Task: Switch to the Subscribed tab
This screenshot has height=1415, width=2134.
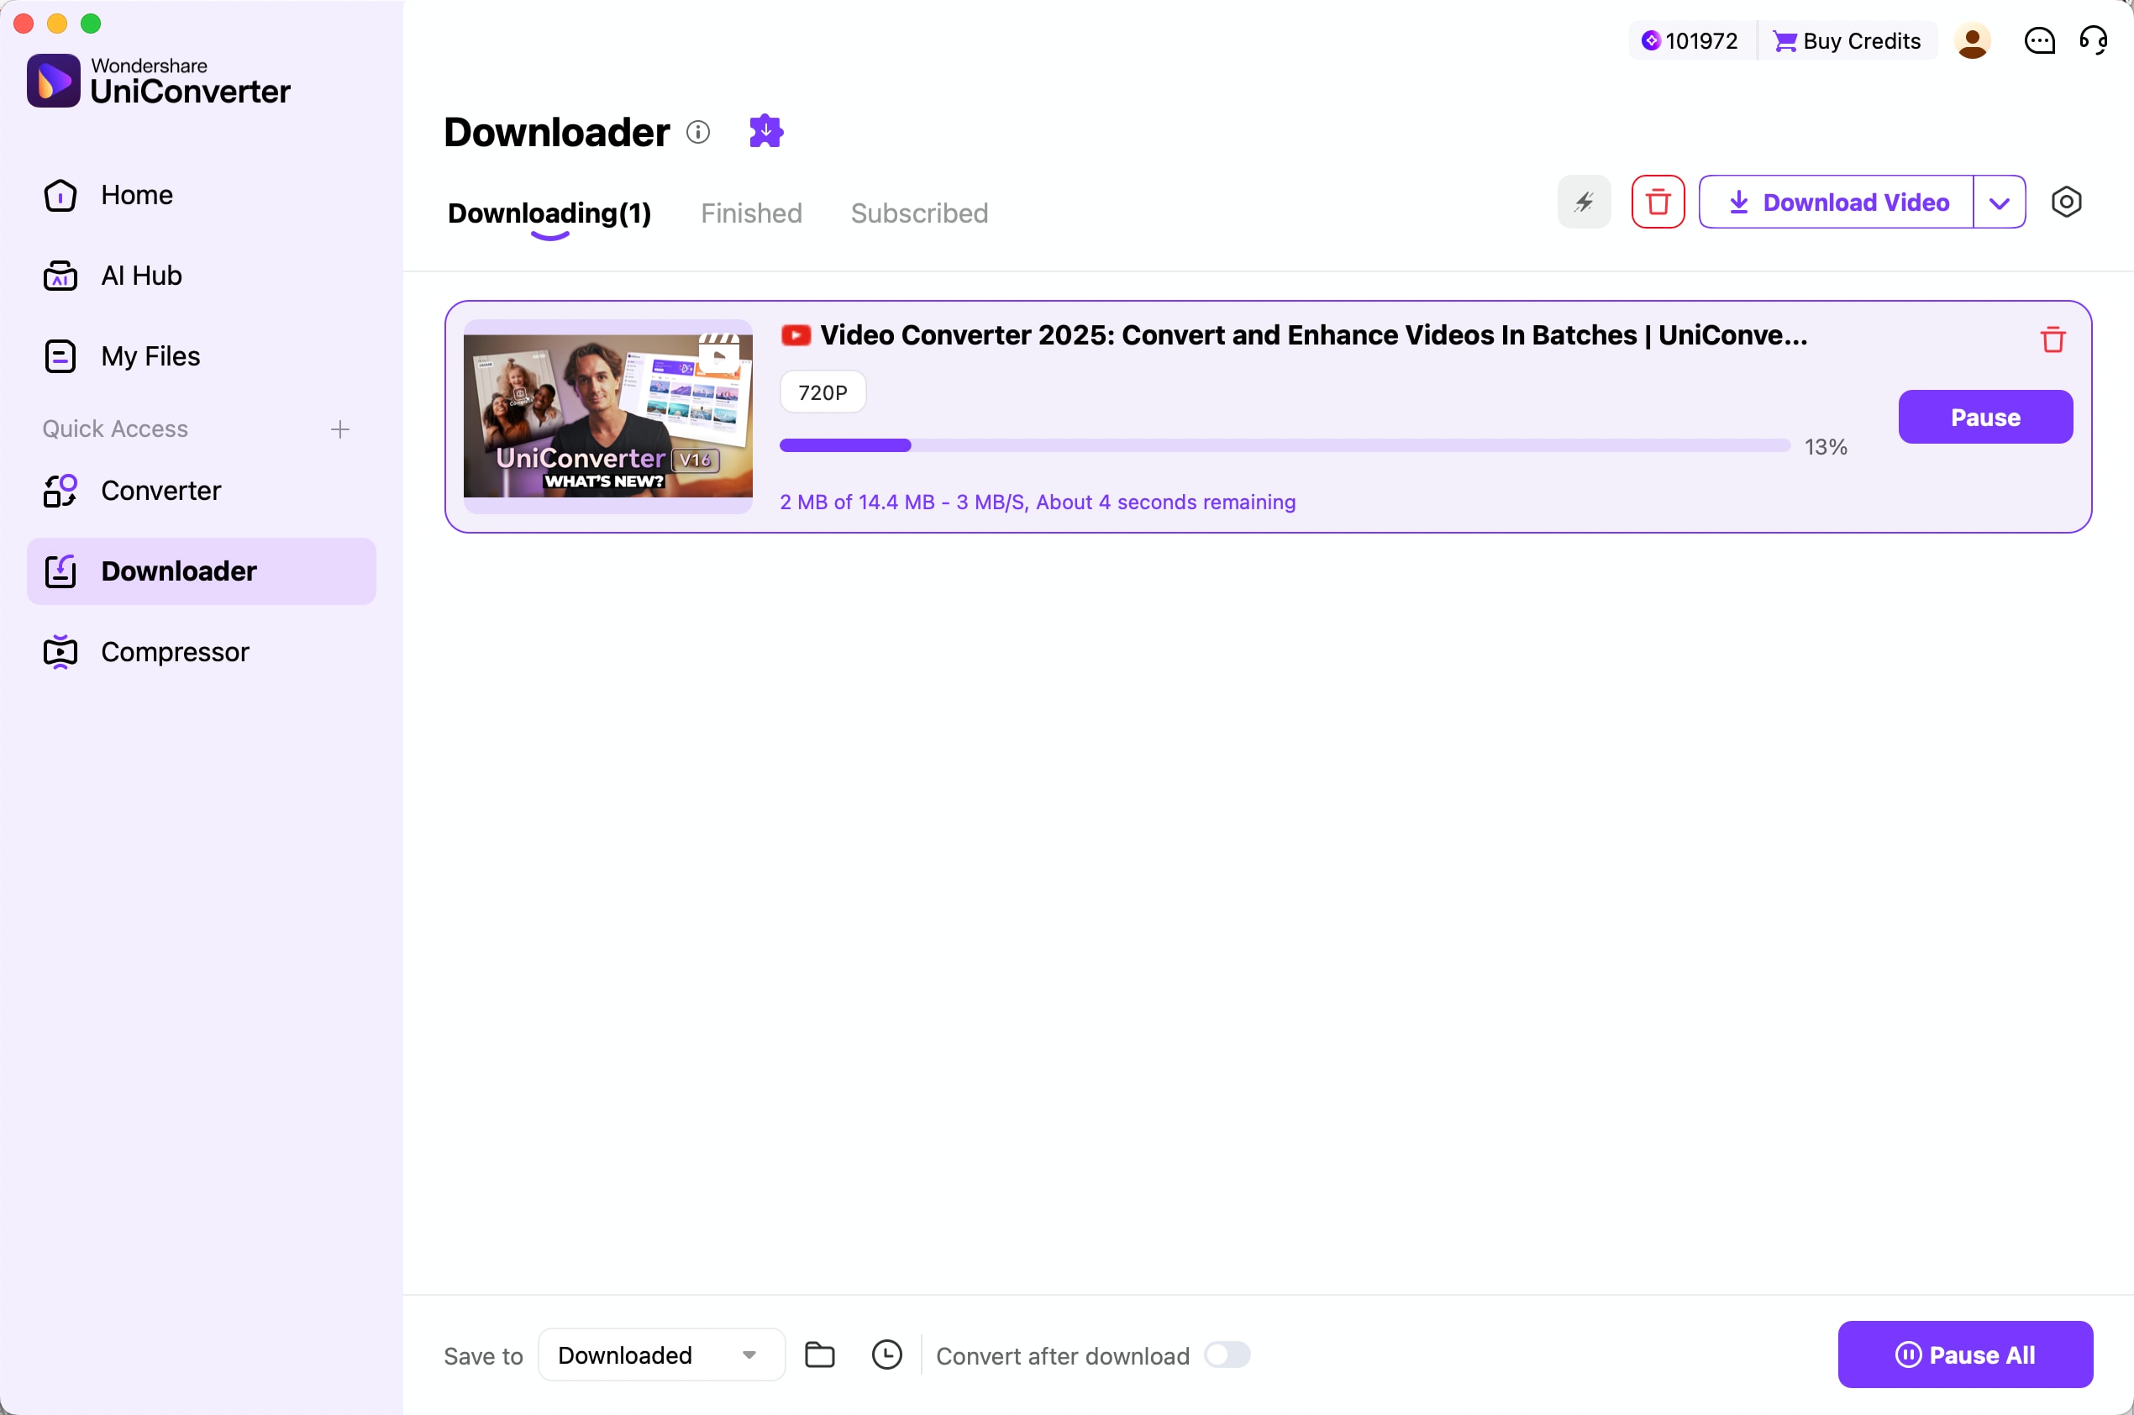Action: point(919,214)
